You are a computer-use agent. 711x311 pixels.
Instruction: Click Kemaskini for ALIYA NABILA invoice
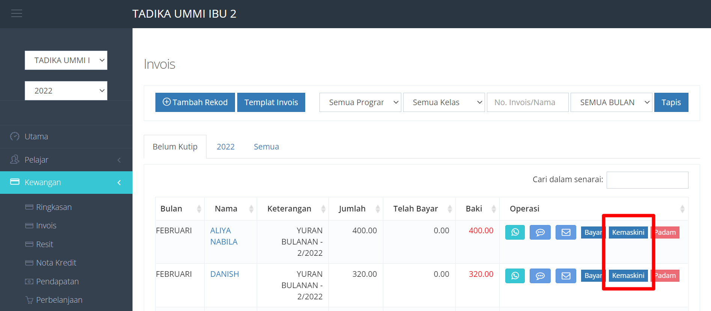click(628, 232)
